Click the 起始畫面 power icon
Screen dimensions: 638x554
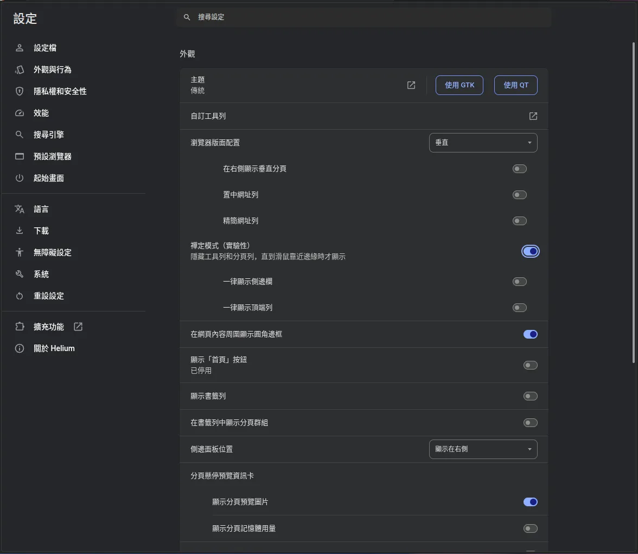click(x=19, y=178)
